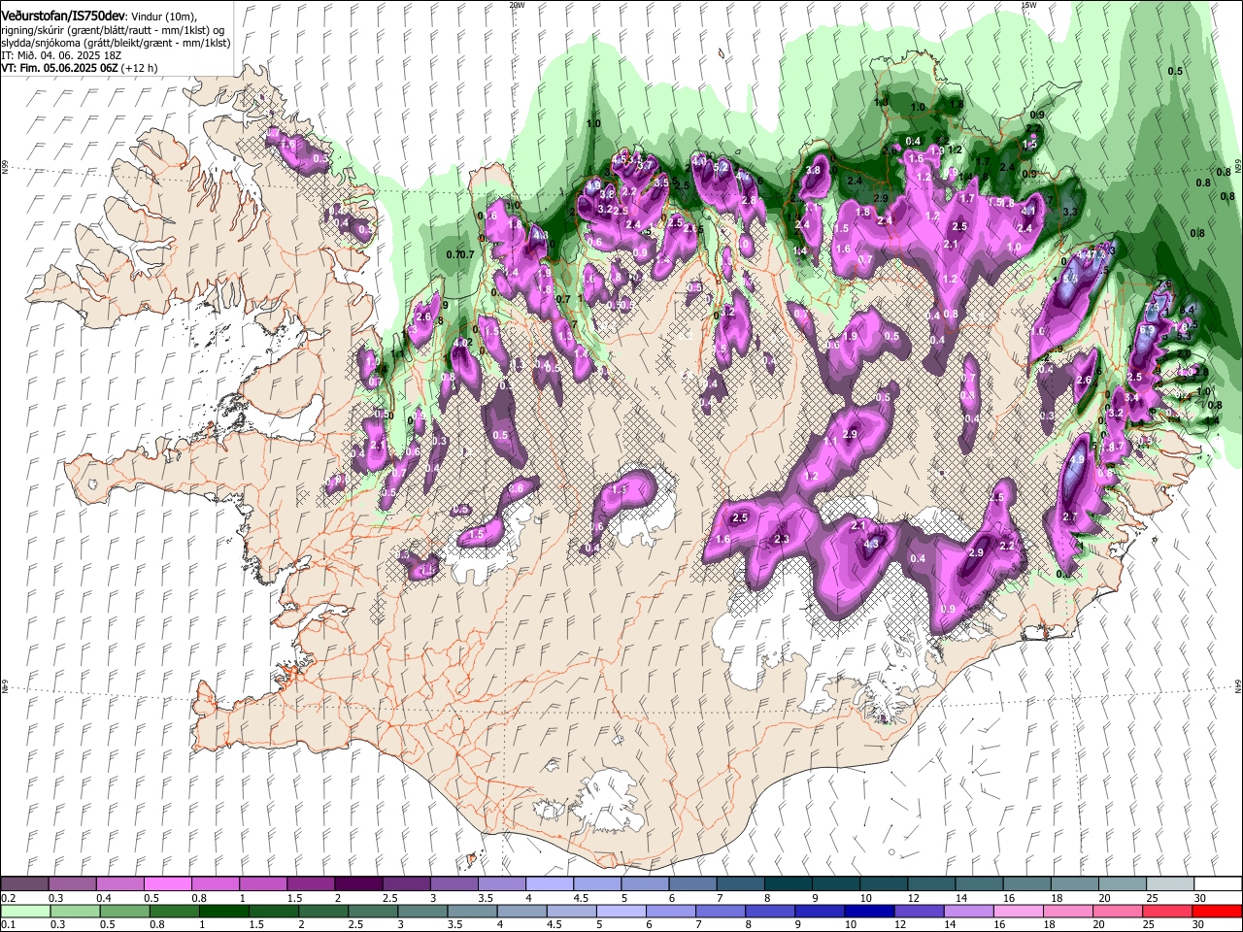The width and height of the screenshot is (1243, 932).
Task: Click the 'slydda/snjókoma' legend description line
Action: tap(116, 43)
